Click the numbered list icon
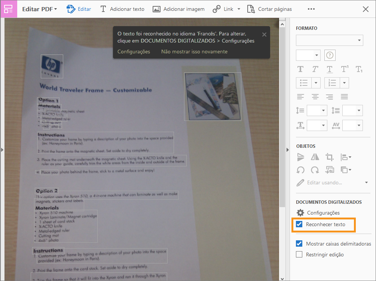The height and width of the screenshot is (281, 376). pos(332,83)
